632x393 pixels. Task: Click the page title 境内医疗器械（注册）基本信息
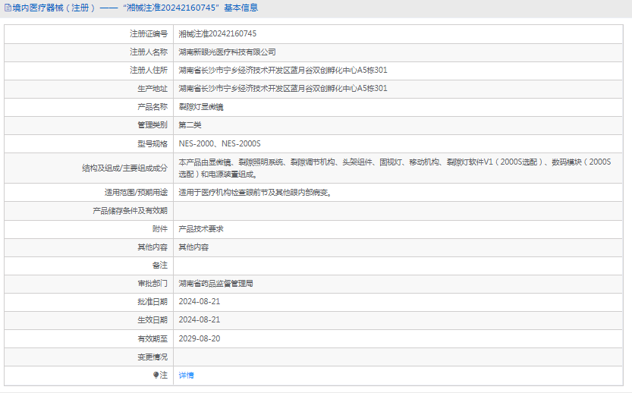(x=135, y=8)
